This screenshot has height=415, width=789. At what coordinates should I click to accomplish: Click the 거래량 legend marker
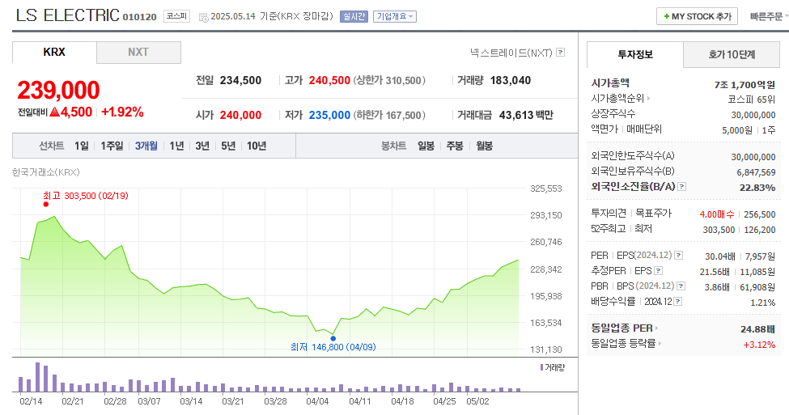point(541,368)
